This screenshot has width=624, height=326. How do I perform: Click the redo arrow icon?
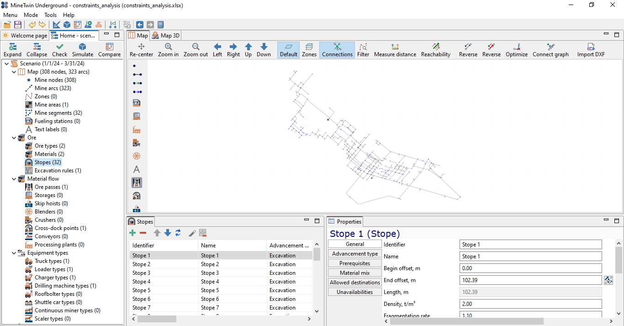tap(42, 25)
